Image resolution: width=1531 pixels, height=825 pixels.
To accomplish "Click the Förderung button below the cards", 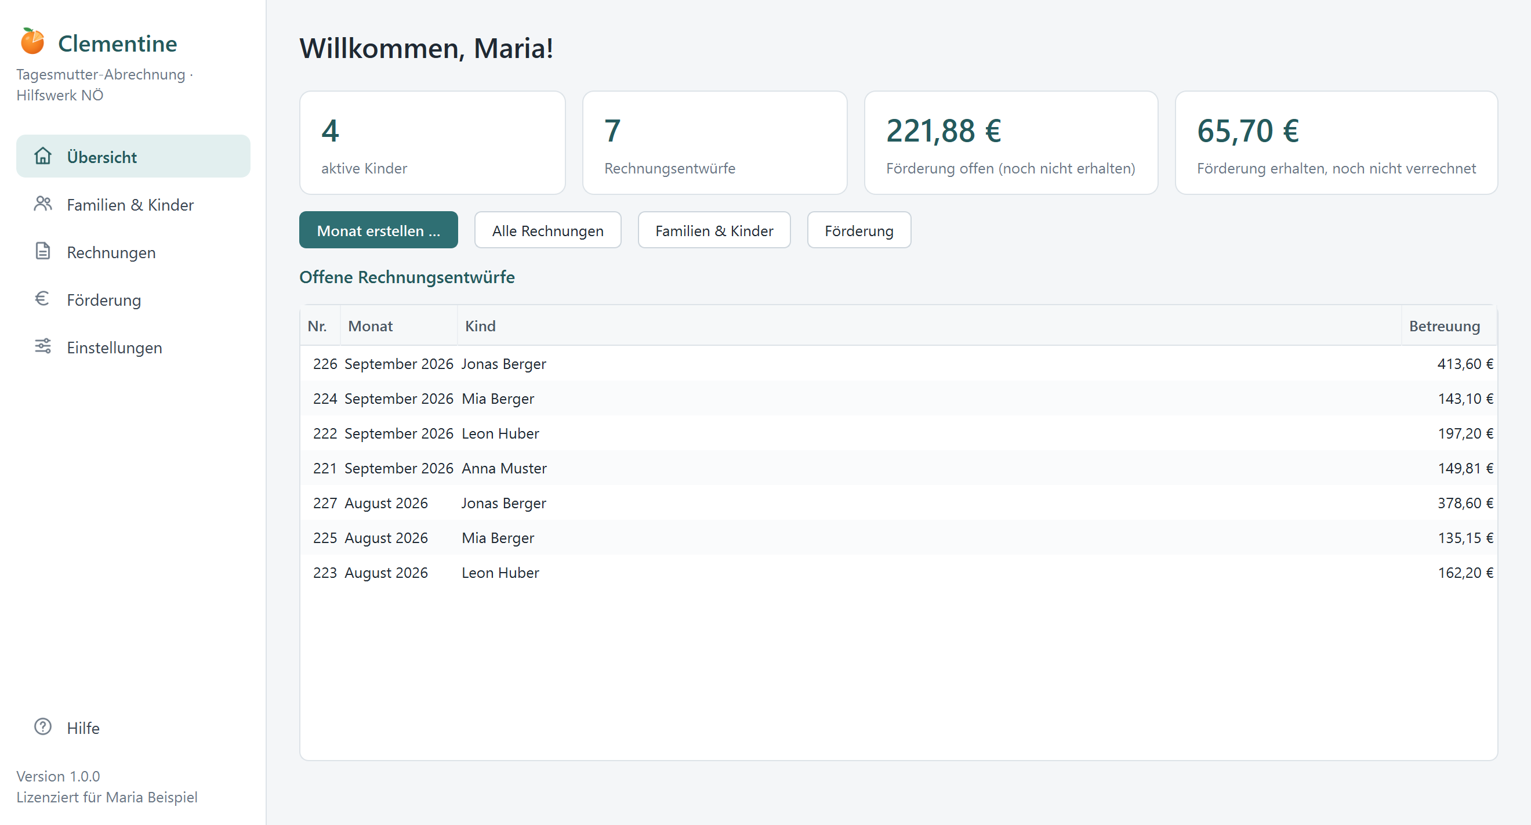I will tap(859, 230).
